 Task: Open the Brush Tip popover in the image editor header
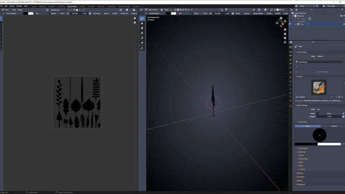pyautogui.click(x=125, y=13)
